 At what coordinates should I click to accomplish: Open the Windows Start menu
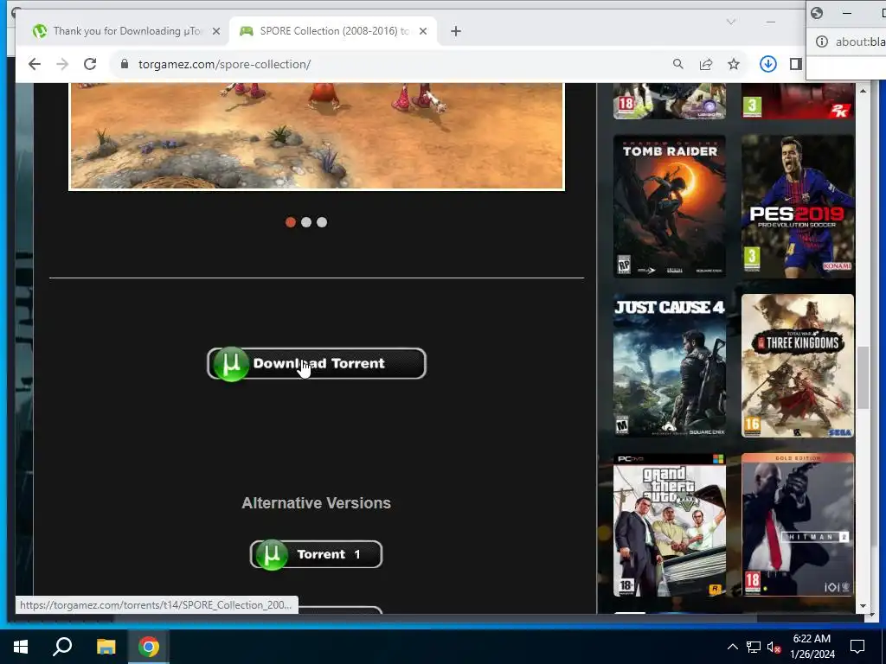pos(21,647)
